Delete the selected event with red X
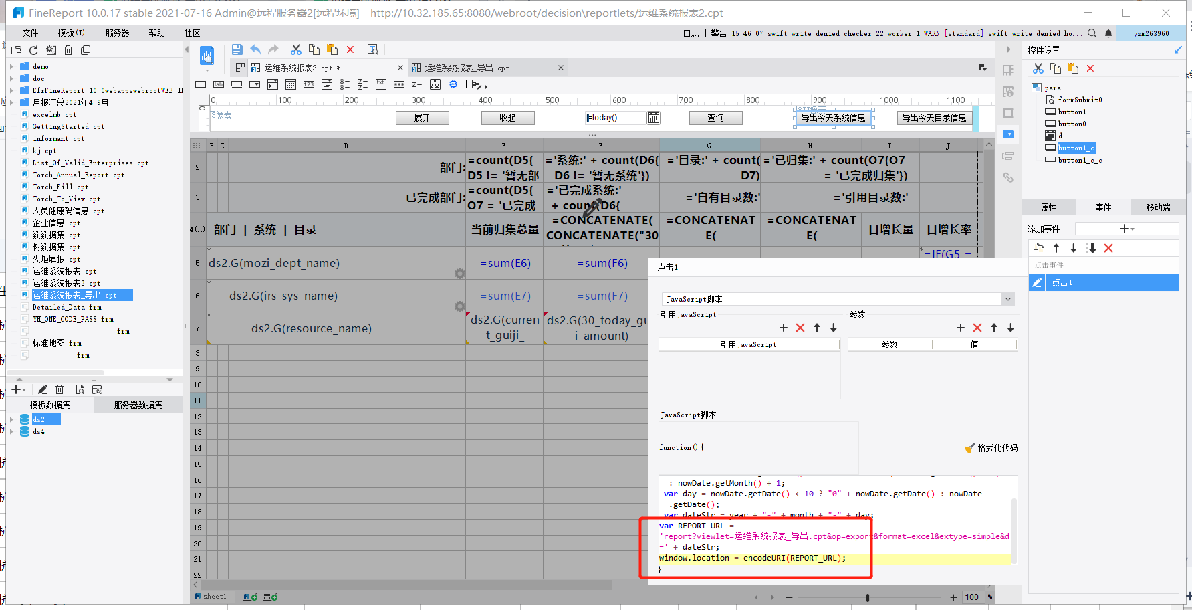This screenshot has height=610, width=1192. coord(1108,248)
